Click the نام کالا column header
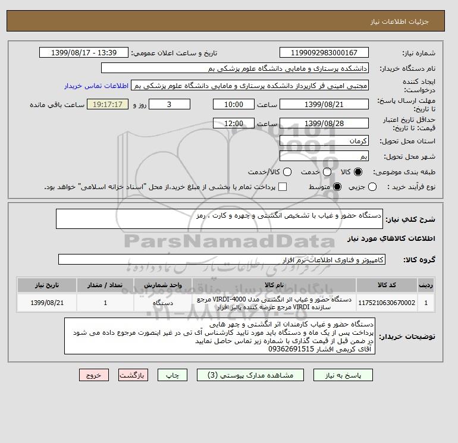Screen dimensions: 458x443 tap(274, 285)
